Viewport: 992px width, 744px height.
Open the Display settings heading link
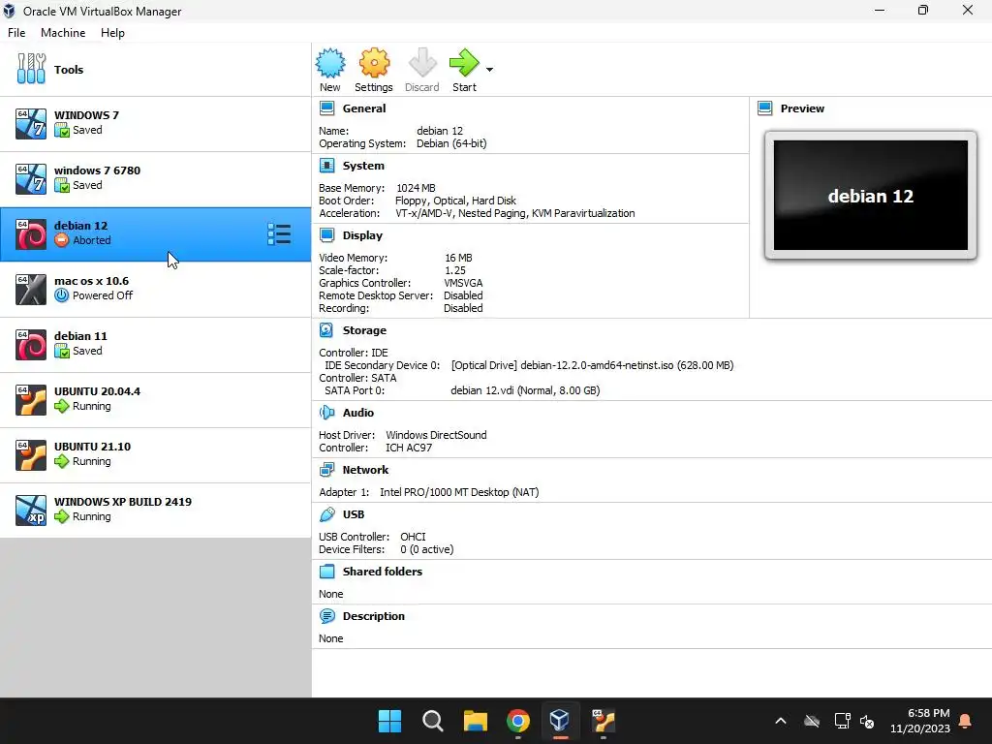tap(362, 235)
